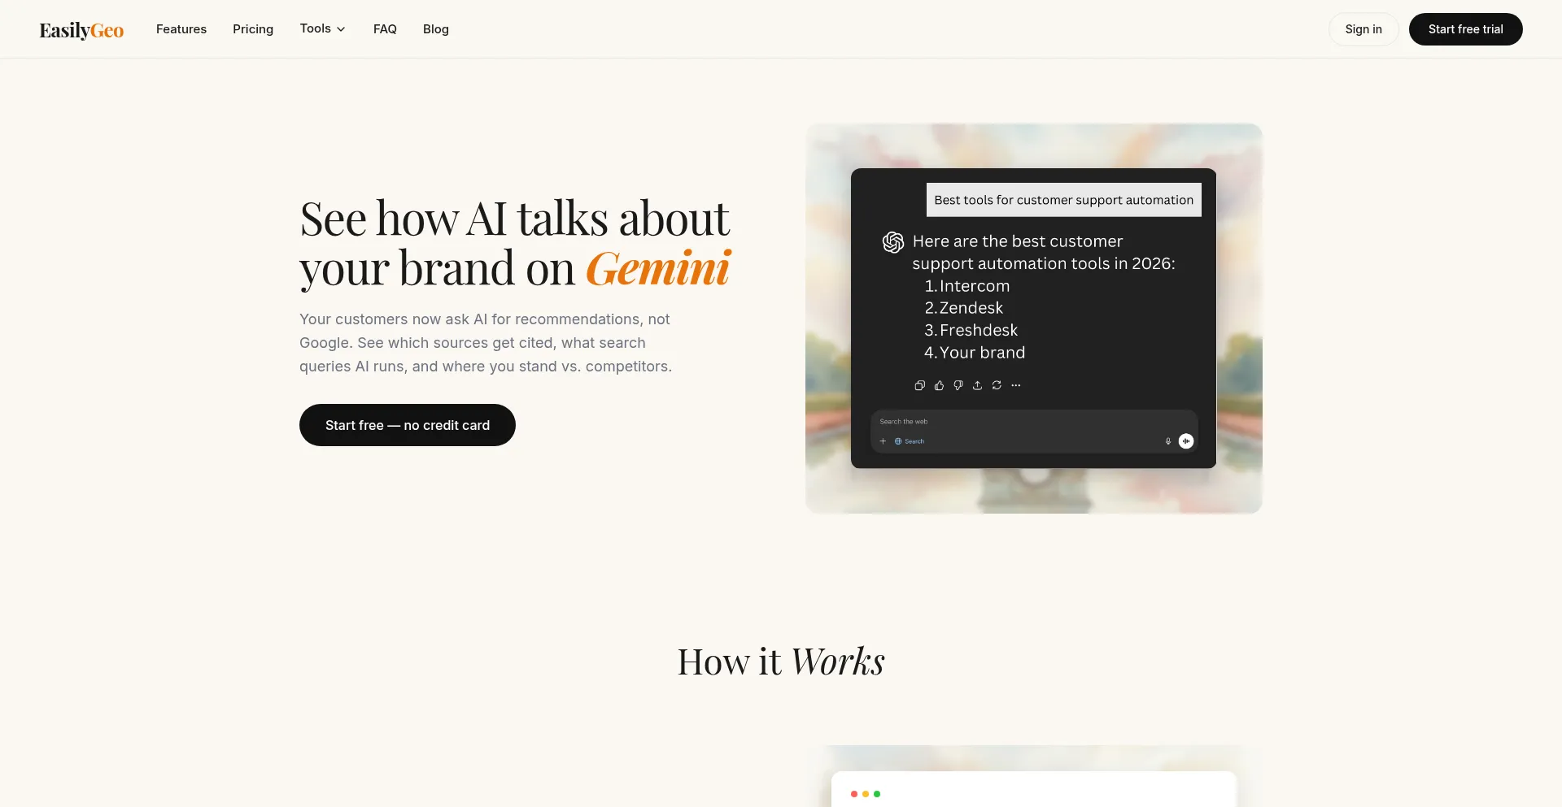Open the three-dot more options icon

tap(1016, 385)
